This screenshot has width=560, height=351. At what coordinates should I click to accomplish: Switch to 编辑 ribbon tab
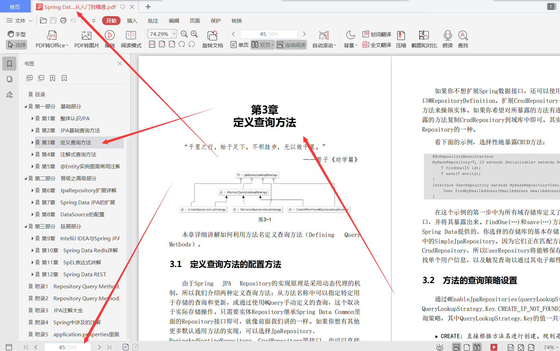(x=174, y=21)
